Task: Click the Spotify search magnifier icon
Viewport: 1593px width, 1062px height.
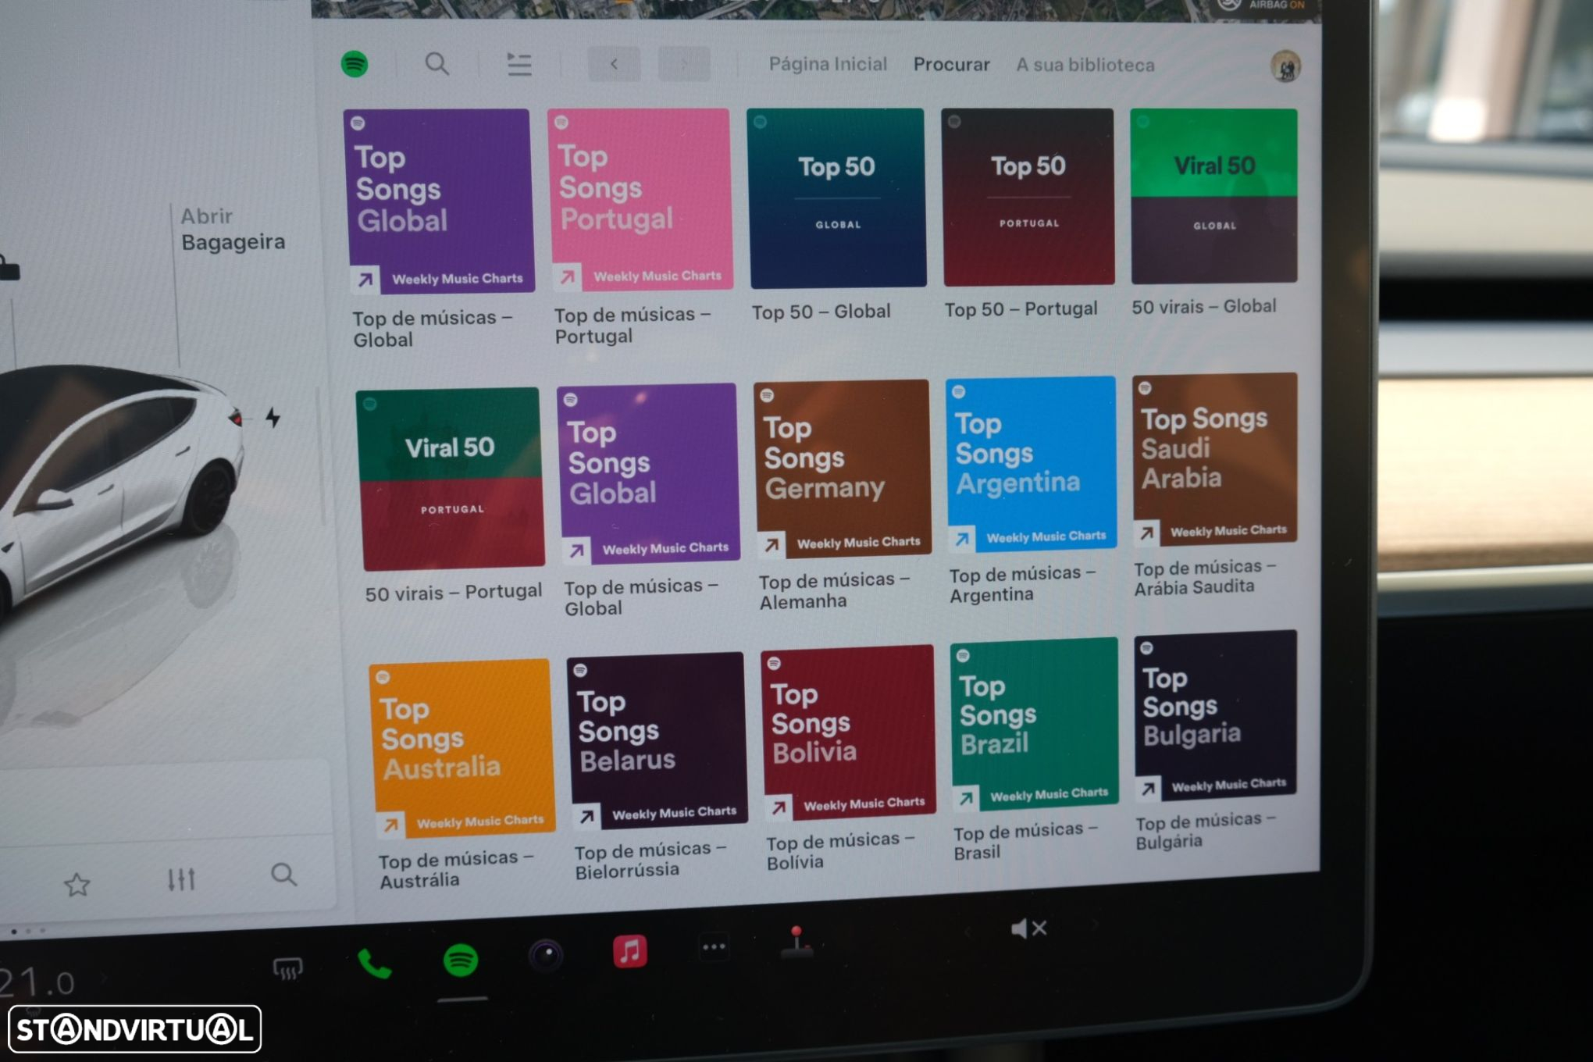Action: tap(437, 64)
